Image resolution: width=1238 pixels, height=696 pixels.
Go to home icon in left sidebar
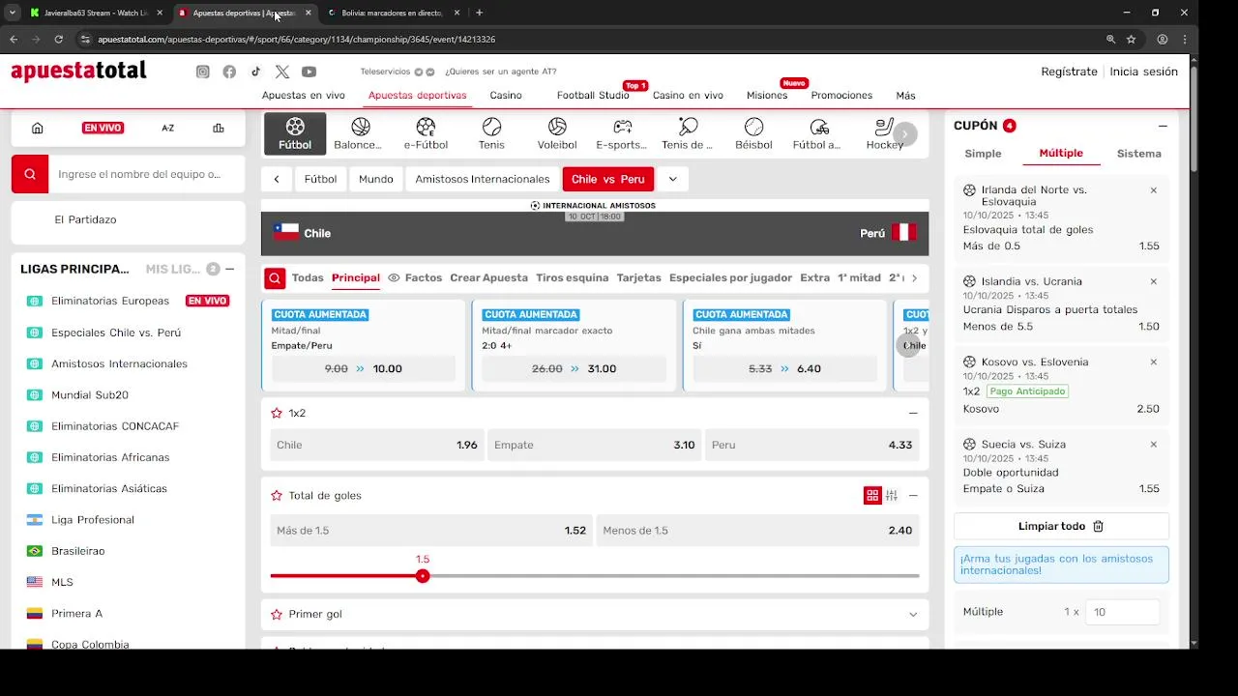38,128
